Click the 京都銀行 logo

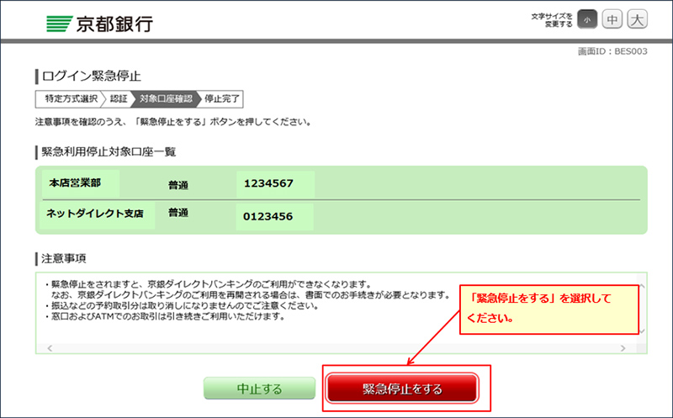(99, 24)
